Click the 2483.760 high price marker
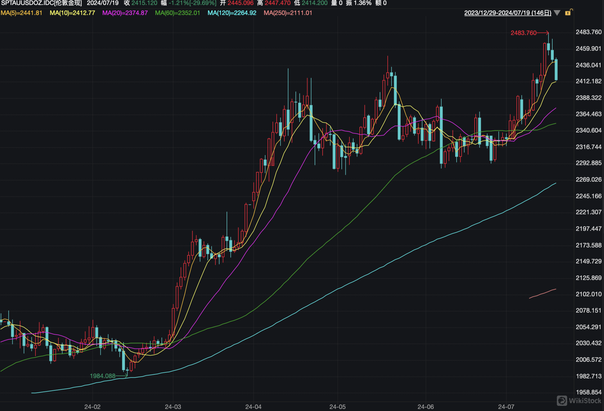Viewport: 604px width, 411px height. pyautogui.click(x=523, y=33)
